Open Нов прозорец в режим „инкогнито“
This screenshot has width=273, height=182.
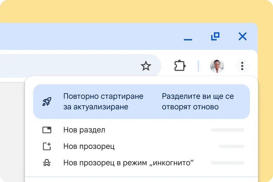pyautogui.click(x=129, y=163)
